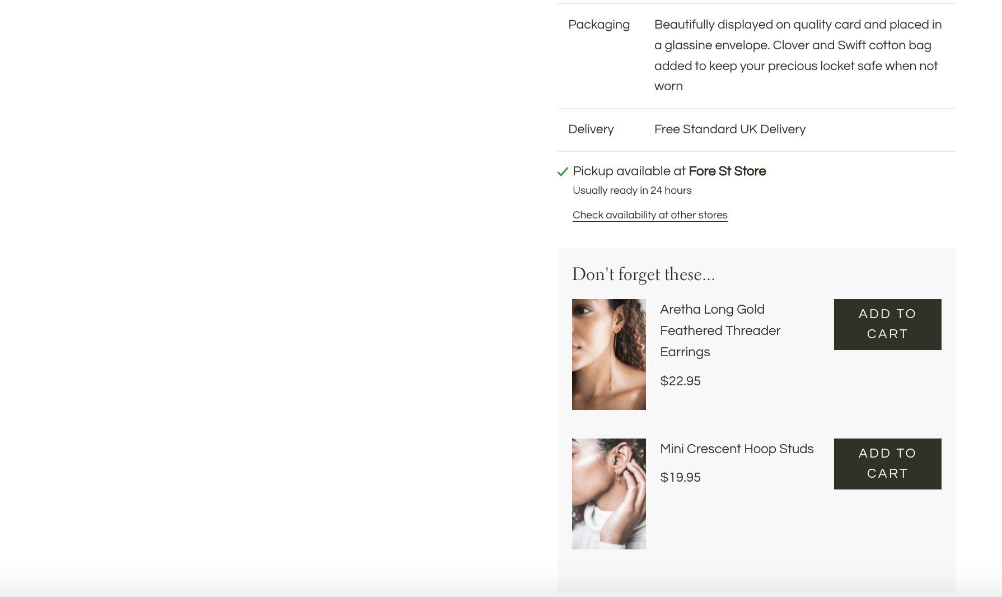Open the Mini Crescent Hoop Studs thumbnail
This screenshot has width=1002, height=597.
coord(608,494)
